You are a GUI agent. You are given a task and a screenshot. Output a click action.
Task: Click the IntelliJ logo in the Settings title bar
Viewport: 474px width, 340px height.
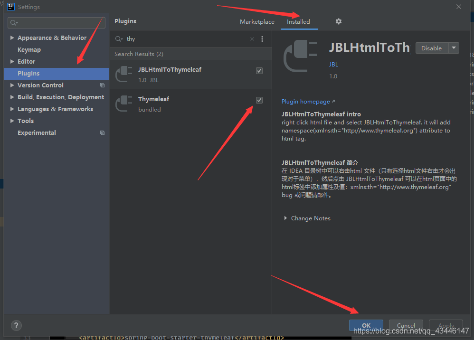pyautogui.click(x=10, y=7)
